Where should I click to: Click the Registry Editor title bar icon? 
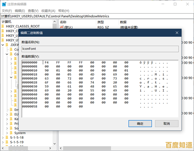(4, 4)
